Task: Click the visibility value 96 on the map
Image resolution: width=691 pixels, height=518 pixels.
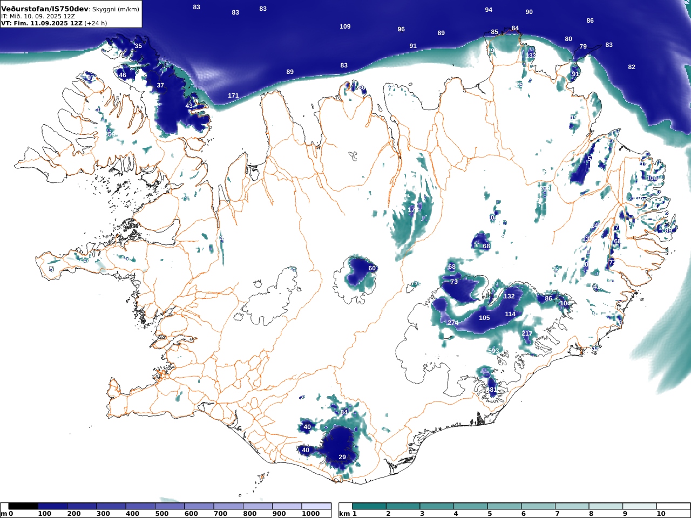Action: [x=401, y=29]
